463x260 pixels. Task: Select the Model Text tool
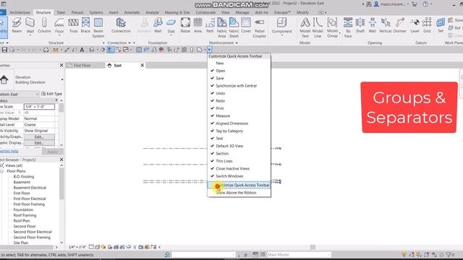(305, 27)
